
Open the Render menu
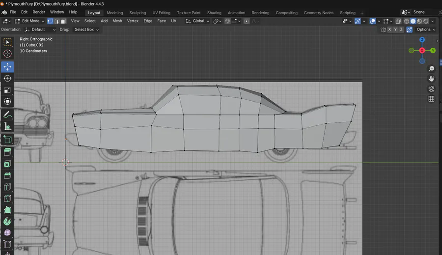39,12
